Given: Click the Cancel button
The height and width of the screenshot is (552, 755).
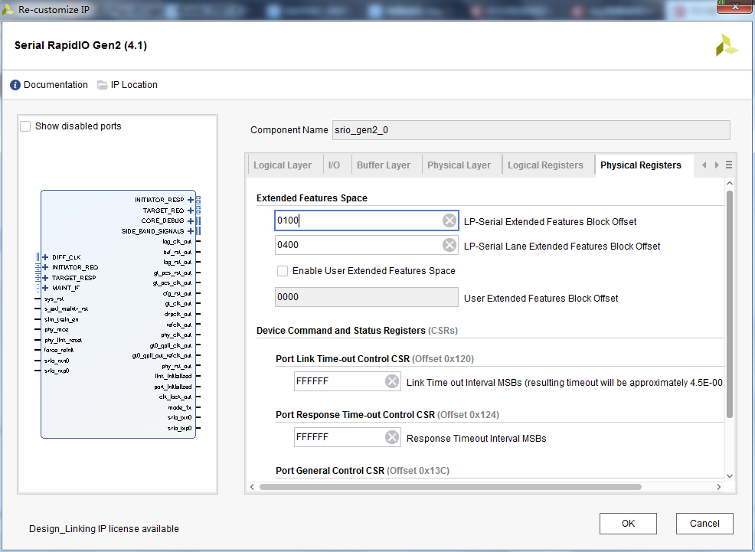Looking at the screenshot, I should pos(704,524).
